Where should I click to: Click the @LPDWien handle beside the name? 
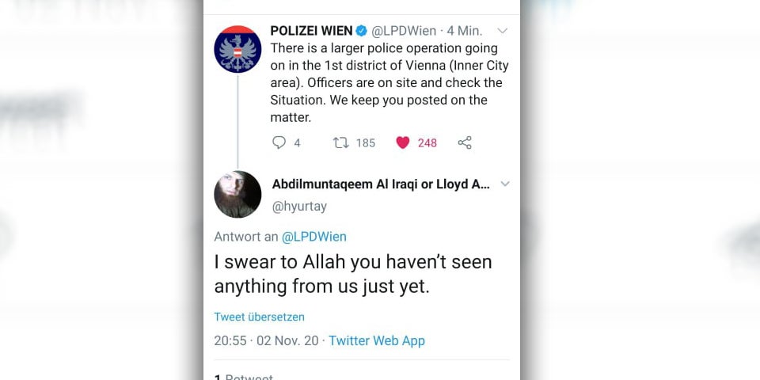(x=404, y=31)
